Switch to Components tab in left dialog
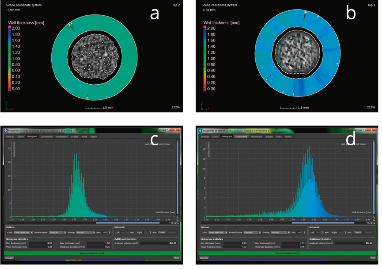The width and height of the screenshot is (382, 269). [x=47, y=137]
